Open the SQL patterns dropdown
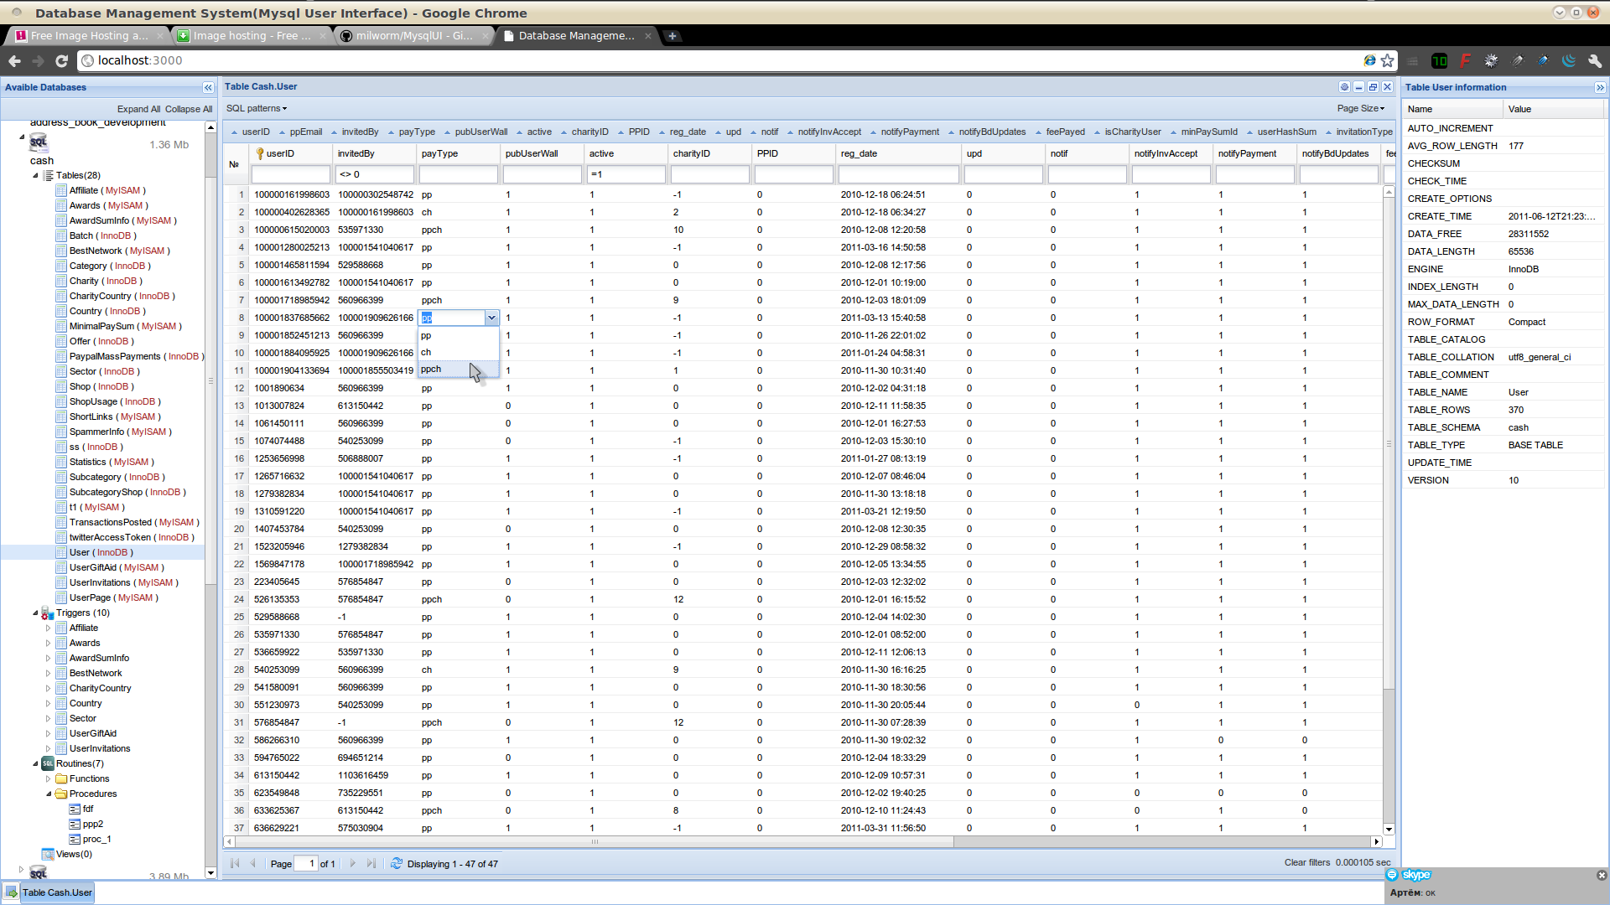1610x905 pixels. [256, 108]
